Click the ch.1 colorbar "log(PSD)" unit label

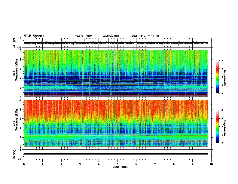tap(225, 78)
